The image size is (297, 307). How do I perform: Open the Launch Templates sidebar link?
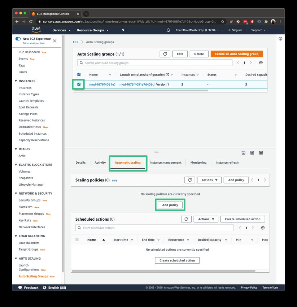[31, 101]
